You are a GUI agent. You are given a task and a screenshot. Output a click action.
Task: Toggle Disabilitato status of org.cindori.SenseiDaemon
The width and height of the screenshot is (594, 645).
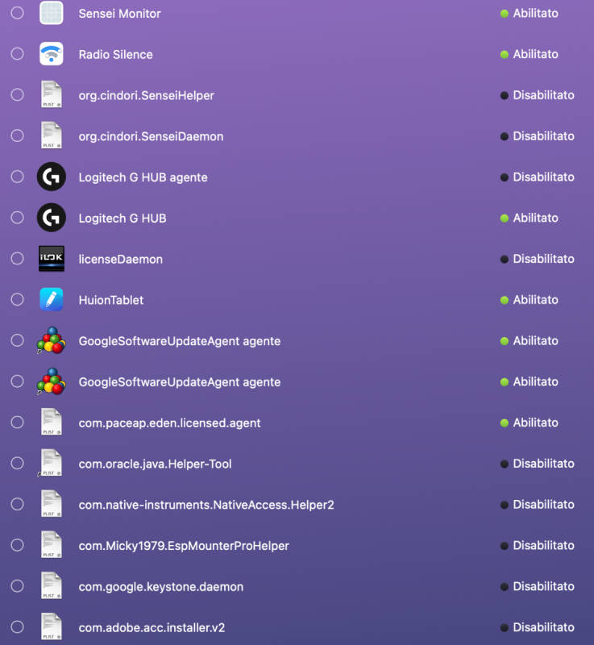[538, 135]
